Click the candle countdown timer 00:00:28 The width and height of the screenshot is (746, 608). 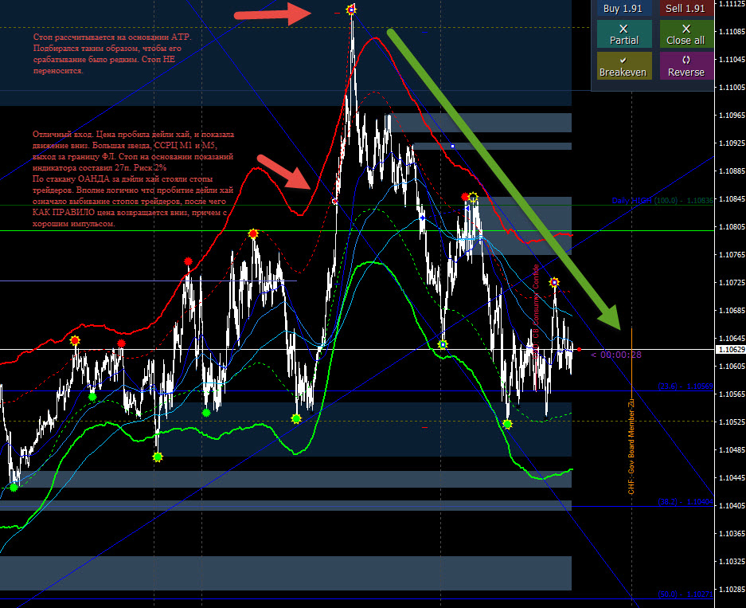pos(616,355)
